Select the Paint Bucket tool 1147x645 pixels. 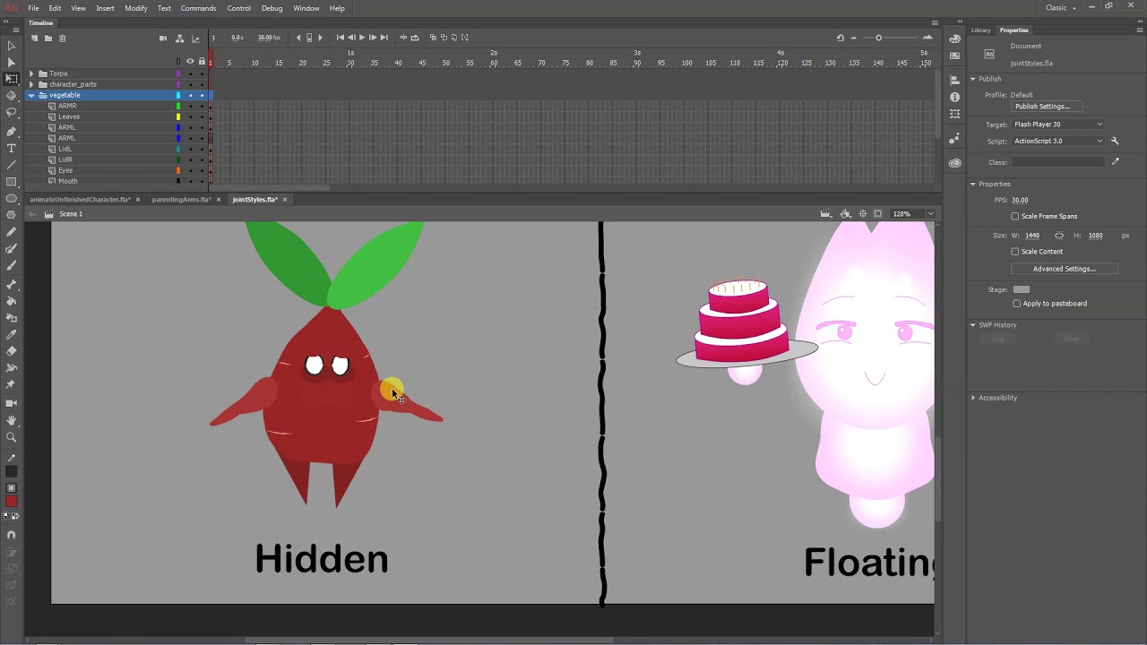coord(11,300)
